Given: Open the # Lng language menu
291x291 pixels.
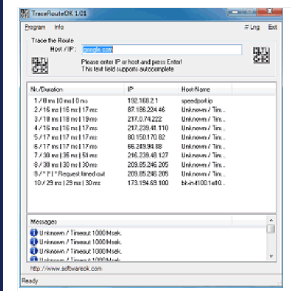Looking at the screenshot, I should [x=252, y=27].
